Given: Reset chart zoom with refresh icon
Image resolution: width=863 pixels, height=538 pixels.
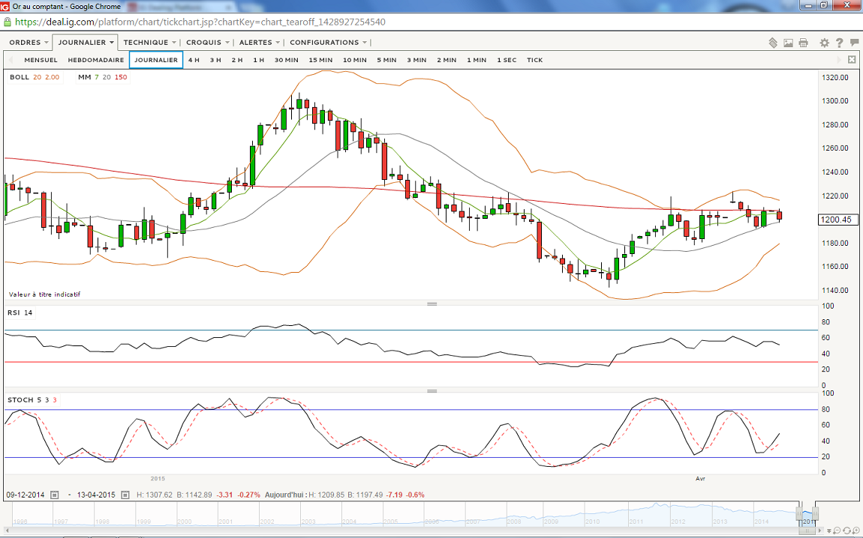Looking at the screenshot, I should [846, 531].
